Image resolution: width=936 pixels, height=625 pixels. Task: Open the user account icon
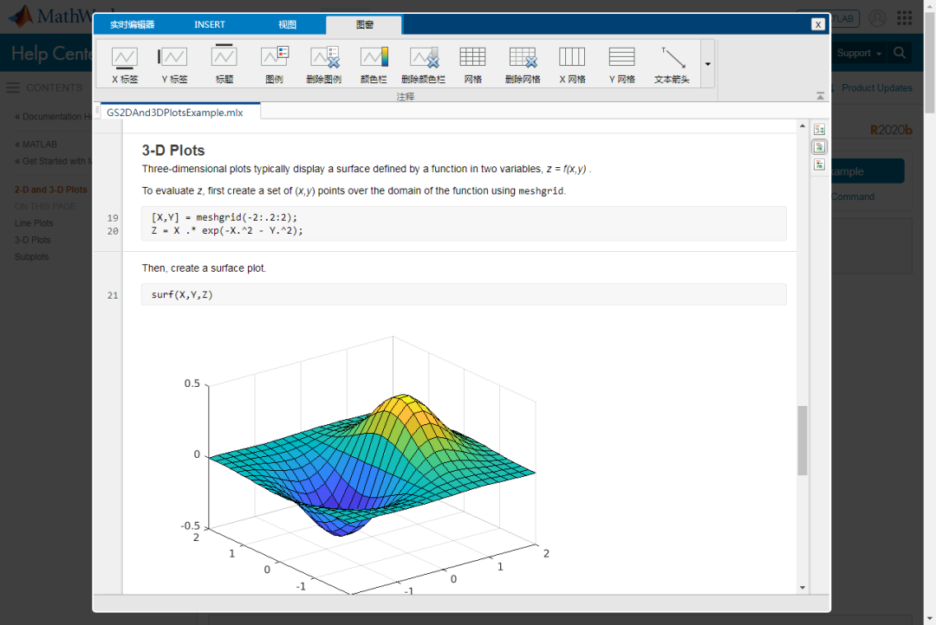point(877,18)
